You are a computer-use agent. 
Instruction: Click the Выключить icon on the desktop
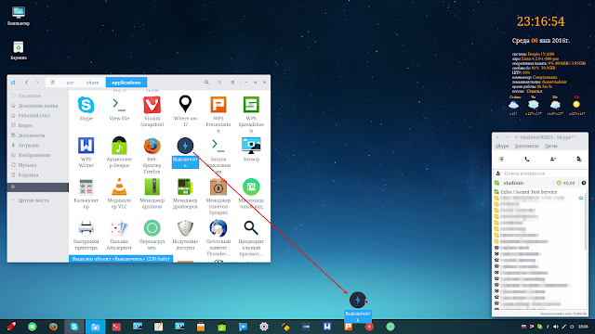(358, 300)
